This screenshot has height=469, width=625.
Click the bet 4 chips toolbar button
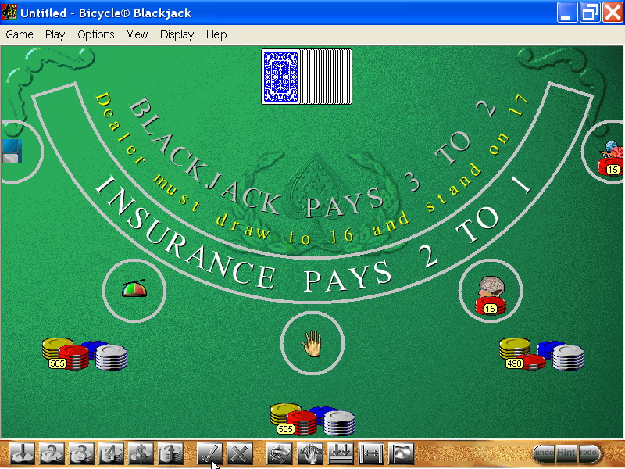point(111,453)
